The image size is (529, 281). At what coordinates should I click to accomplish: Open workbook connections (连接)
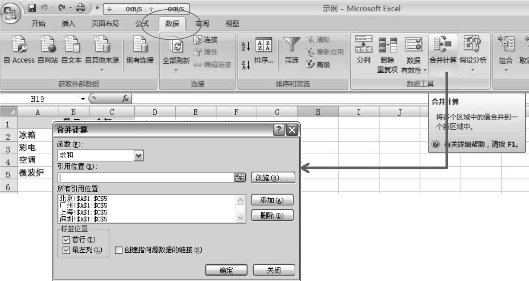[206, 40]
